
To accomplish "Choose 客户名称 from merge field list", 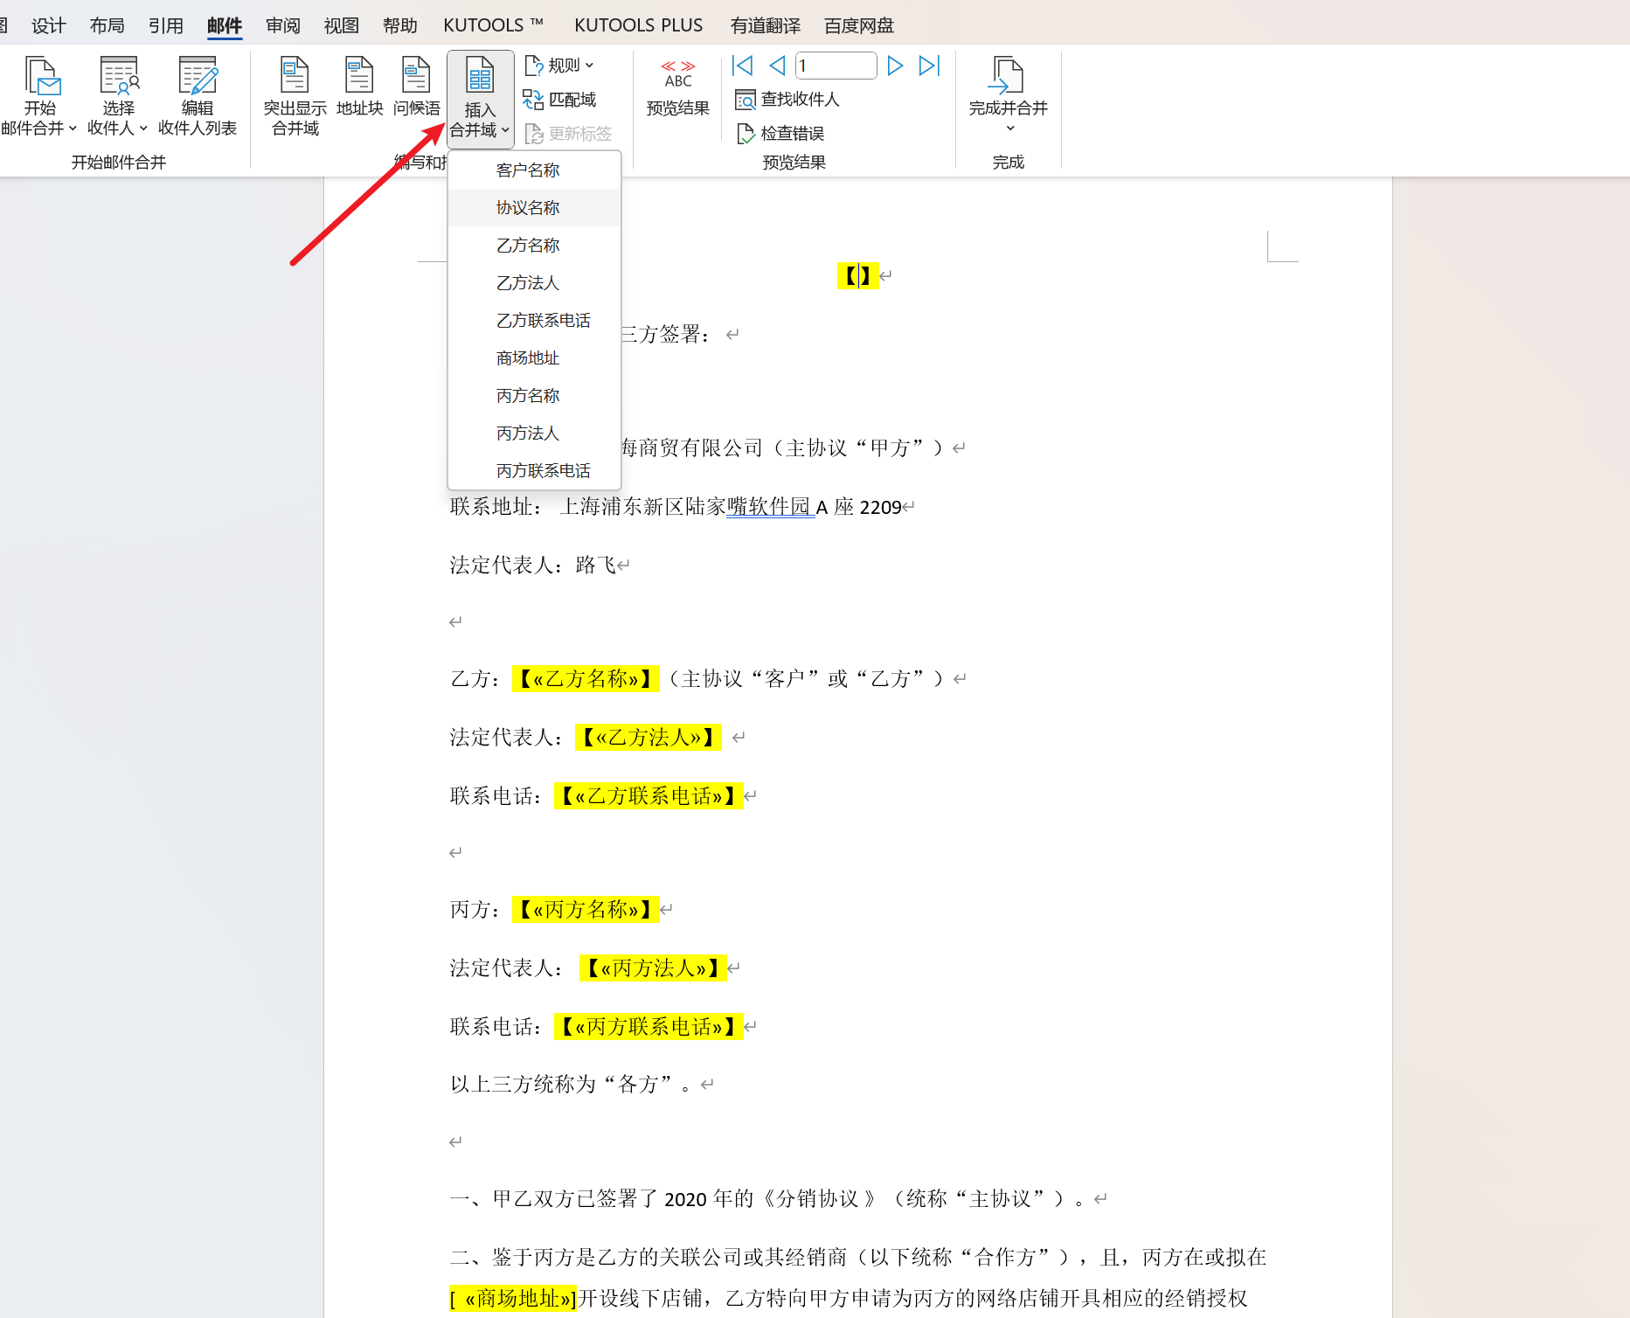I will (x=534, y=170).
